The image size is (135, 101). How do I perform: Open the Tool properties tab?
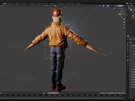point(128,40)
